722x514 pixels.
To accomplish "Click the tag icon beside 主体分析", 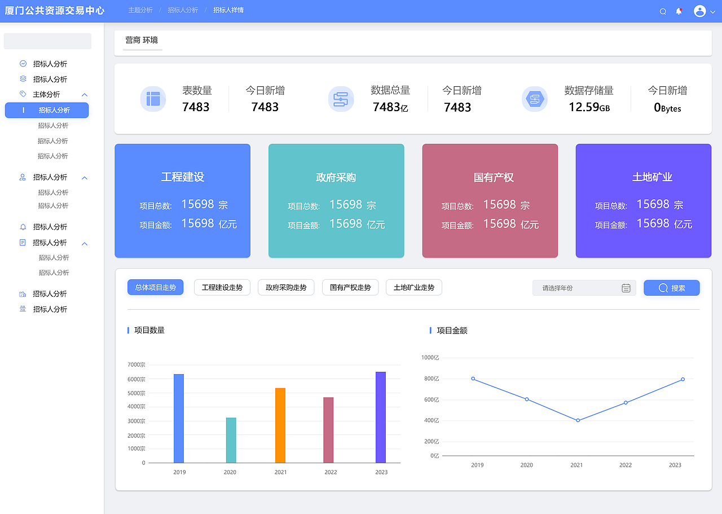I will coord(23,94).
